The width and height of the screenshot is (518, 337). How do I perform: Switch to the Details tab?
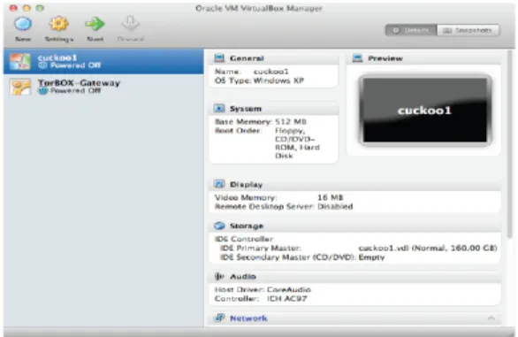[411, 30]
